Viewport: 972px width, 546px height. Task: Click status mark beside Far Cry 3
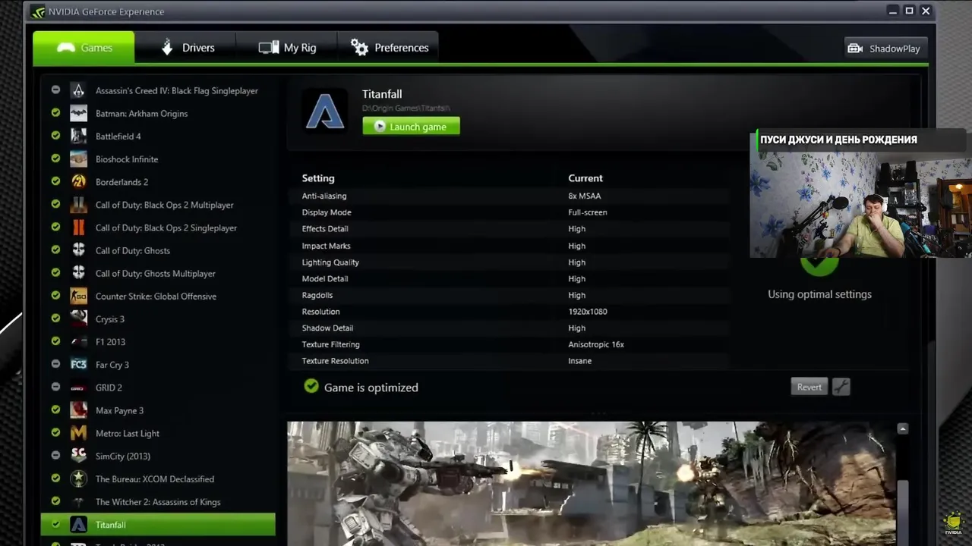point(55,363)
